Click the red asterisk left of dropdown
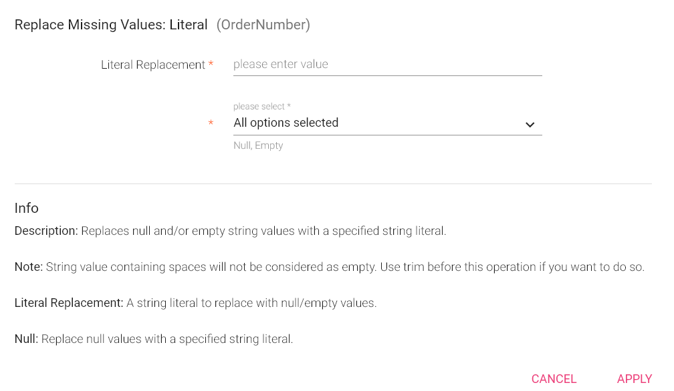Image resolution: width=674 pixels, height=391 pixels. tap(211, 123)
